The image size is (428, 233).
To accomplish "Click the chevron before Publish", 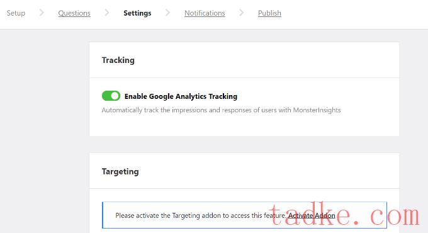I will click(x=241, y=13).
